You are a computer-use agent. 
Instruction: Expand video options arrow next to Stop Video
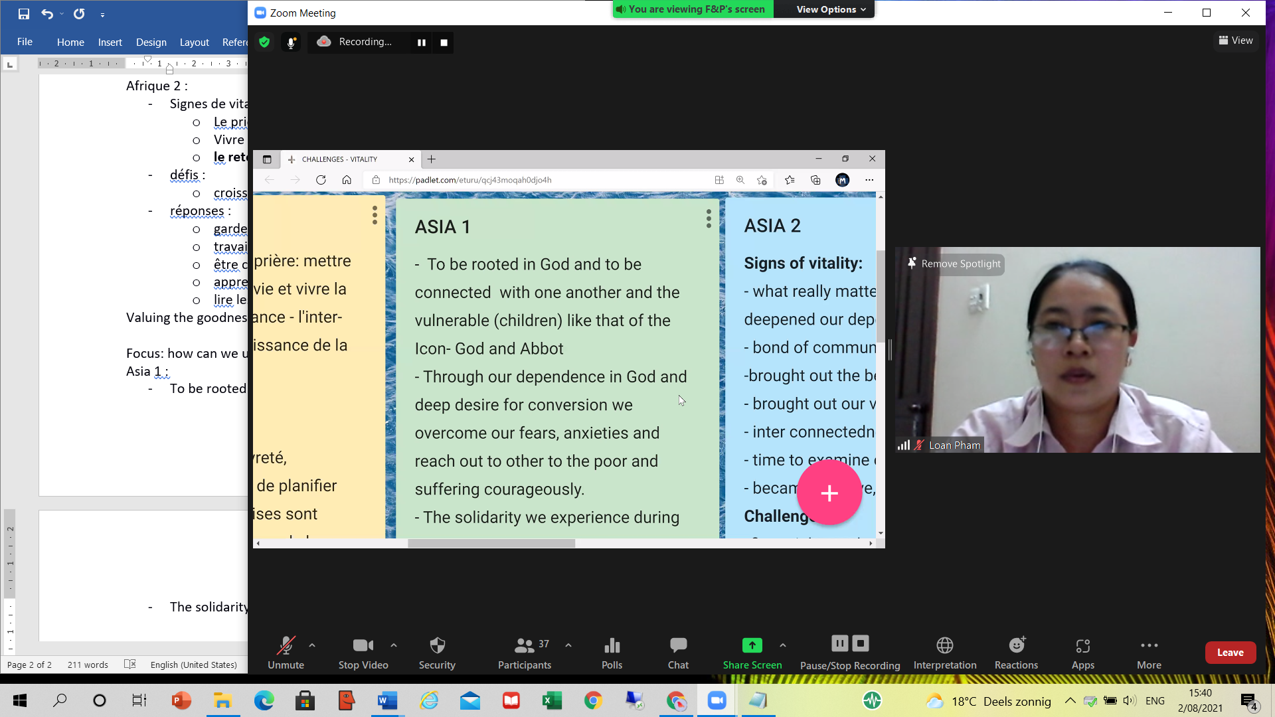coord(394,645)
